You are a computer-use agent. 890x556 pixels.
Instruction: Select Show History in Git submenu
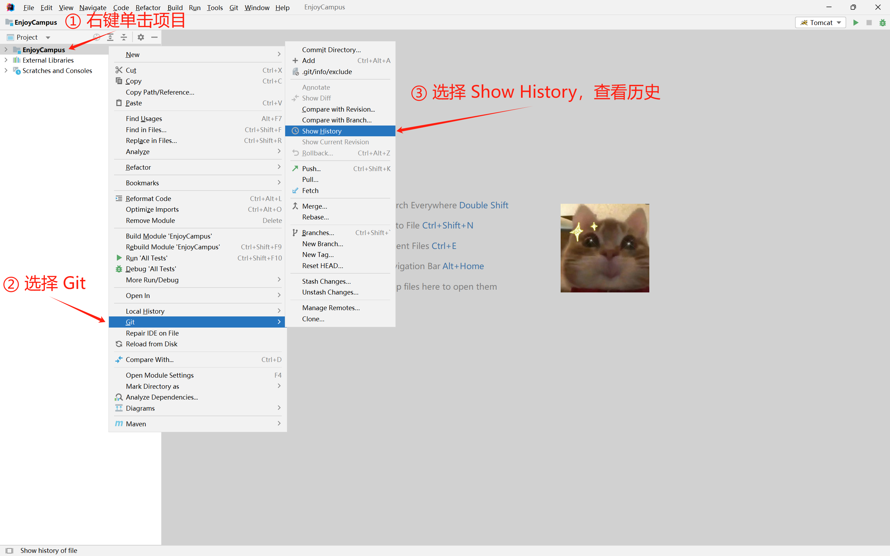click(x=340, y=131)
